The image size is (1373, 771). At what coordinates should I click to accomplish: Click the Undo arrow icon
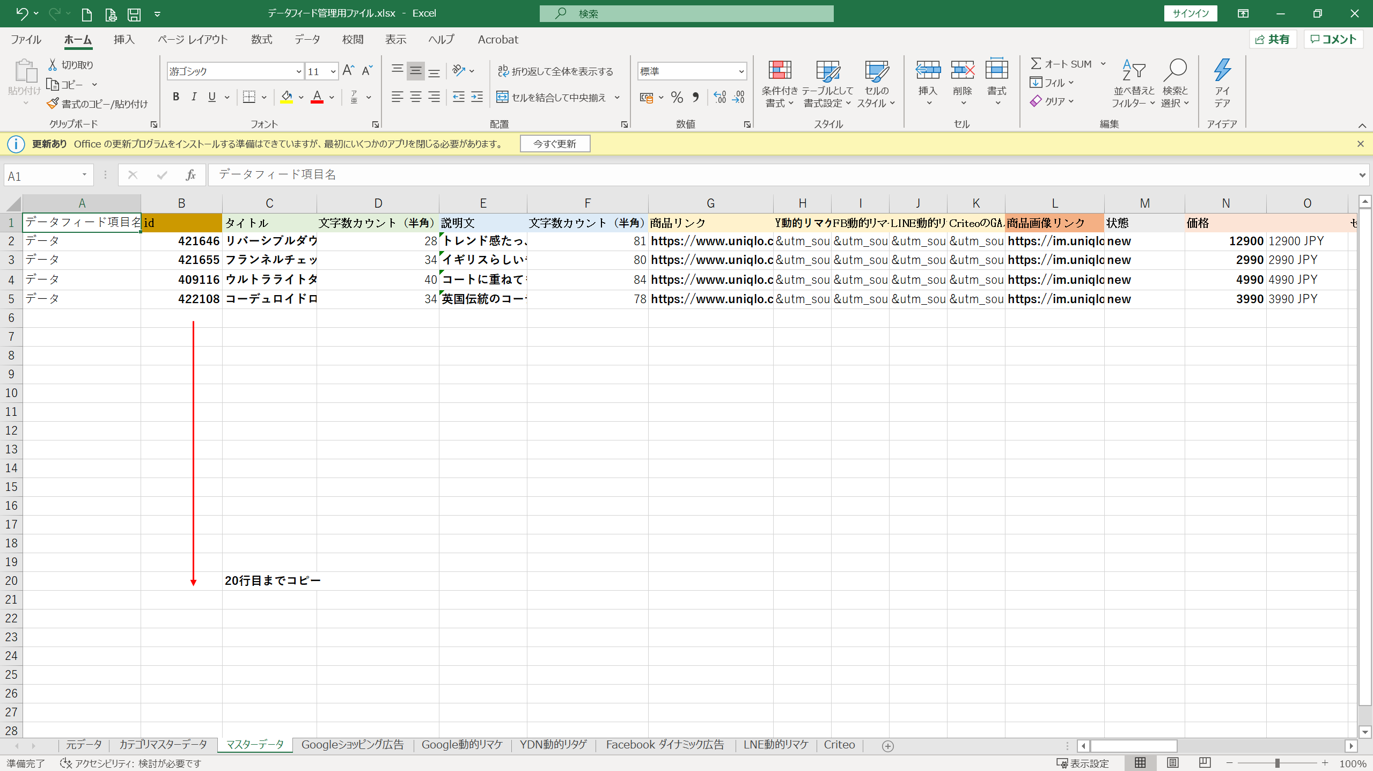click(21, 13)
